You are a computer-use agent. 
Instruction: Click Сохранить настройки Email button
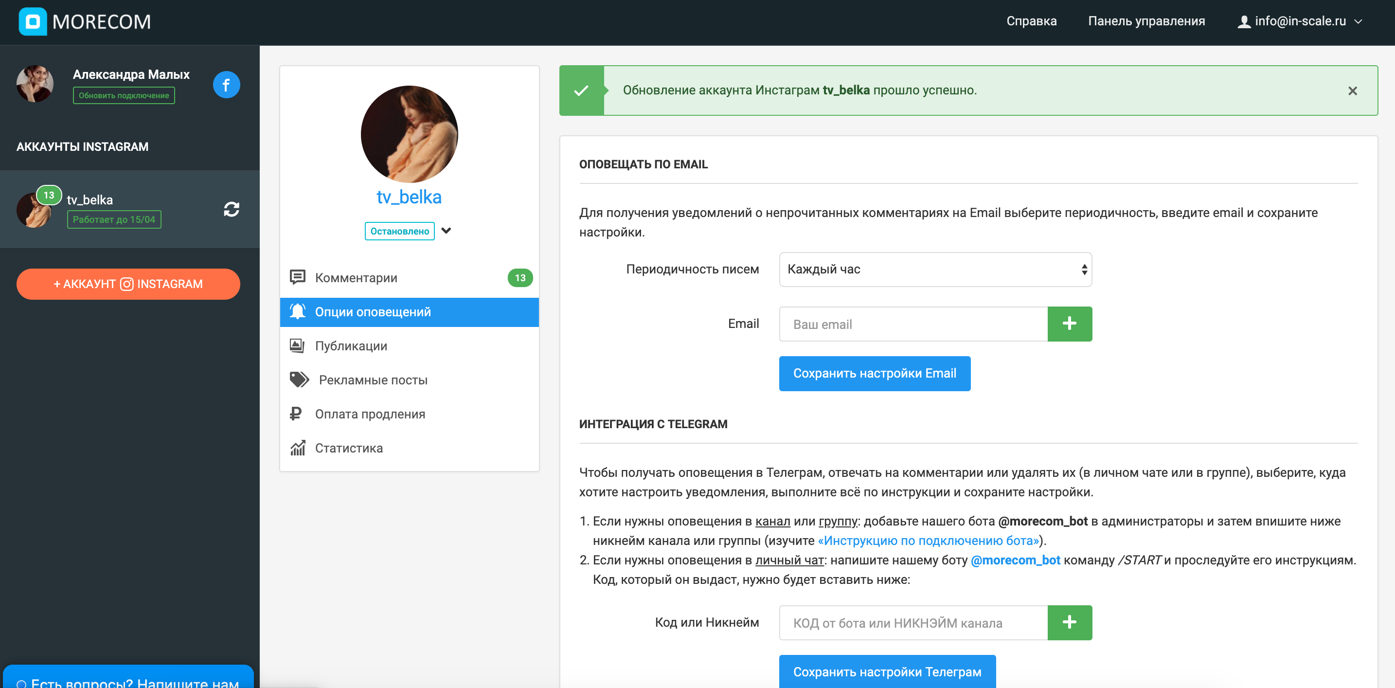click(x=875, y=373)
